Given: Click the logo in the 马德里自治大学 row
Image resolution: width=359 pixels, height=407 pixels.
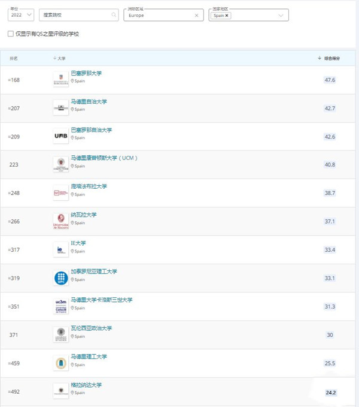Looking at the screenshot, I should [x=61, y=108].
